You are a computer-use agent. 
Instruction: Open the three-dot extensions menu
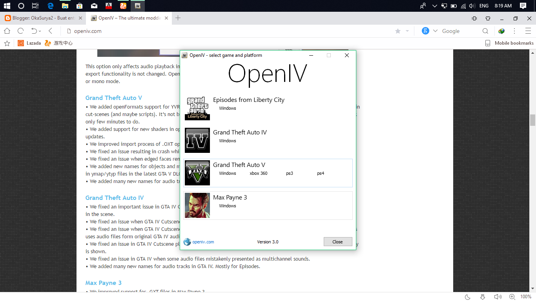pos(514,31)
